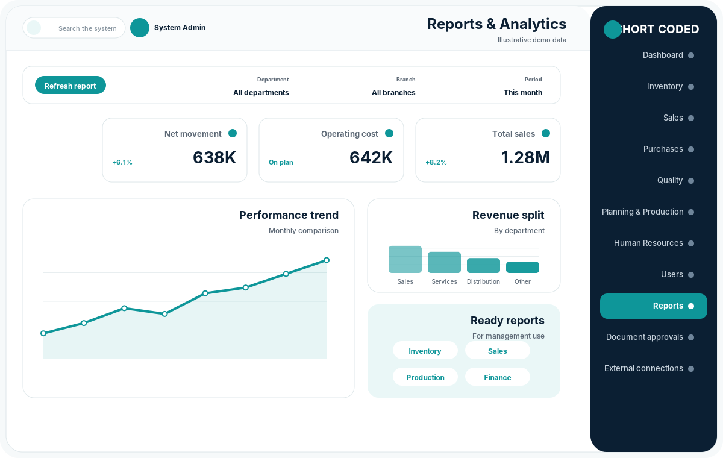The image size is (723, 458).
Task: Open the Sales sidebar section
Action: [x=654, y=118]
